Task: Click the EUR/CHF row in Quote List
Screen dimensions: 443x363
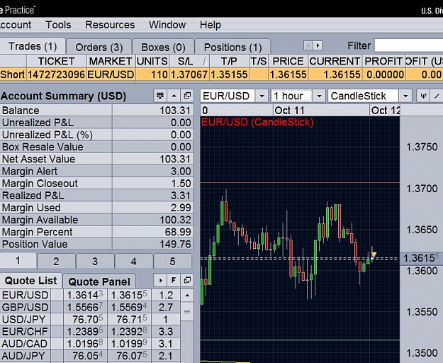Action: [90, 332]
